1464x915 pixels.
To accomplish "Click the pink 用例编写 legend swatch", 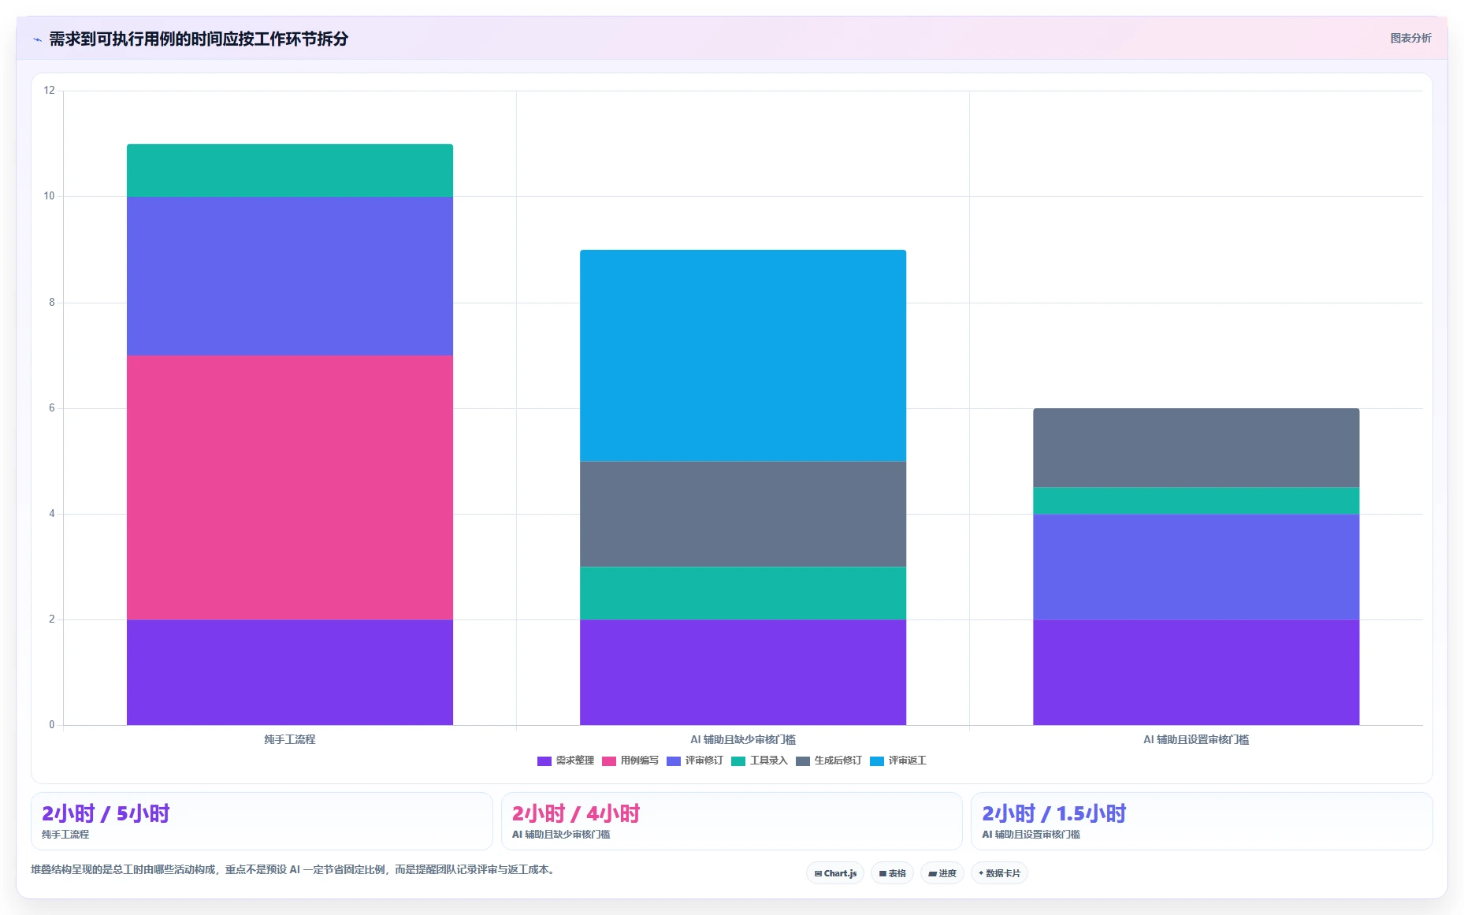I will [608, 761].
